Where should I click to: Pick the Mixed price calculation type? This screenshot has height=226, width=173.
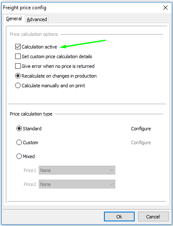click(x=19, y=156)
